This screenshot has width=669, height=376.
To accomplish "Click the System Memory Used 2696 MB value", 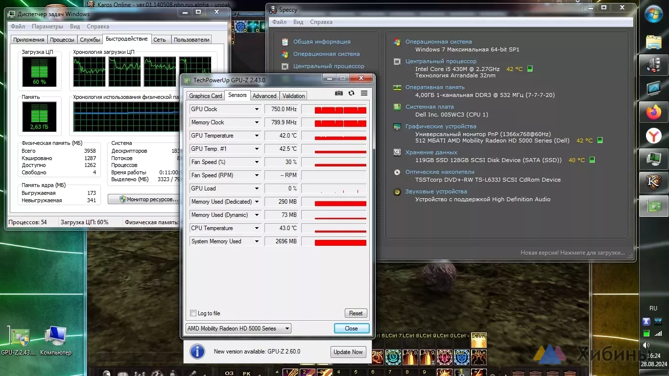I will pyautogui.click(x=281, y=241).
